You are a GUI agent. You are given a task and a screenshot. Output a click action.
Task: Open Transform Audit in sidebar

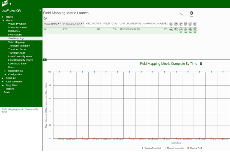click(x=17, y=53)
